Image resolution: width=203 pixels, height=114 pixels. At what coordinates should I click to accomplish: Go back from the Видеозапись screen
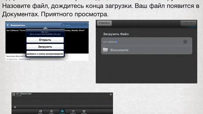pos(8,25)
